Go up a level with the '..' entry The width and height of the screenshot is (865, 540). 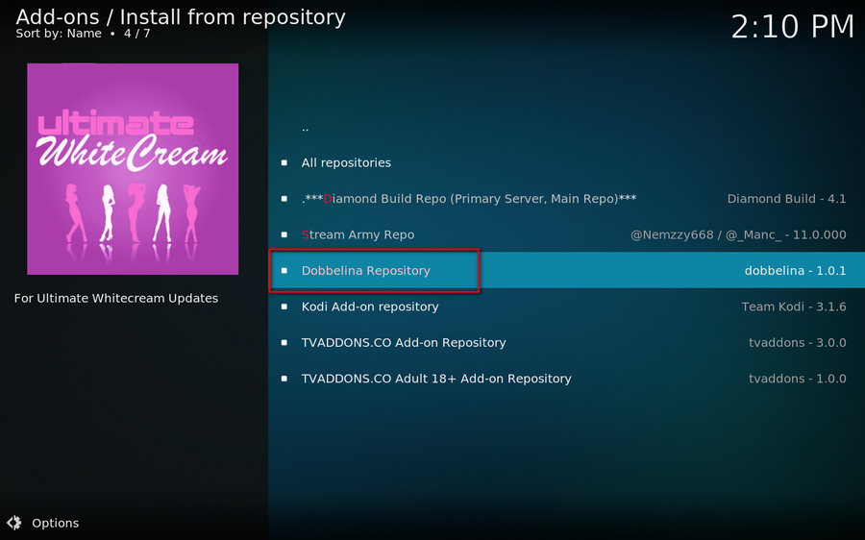[306, 128]
